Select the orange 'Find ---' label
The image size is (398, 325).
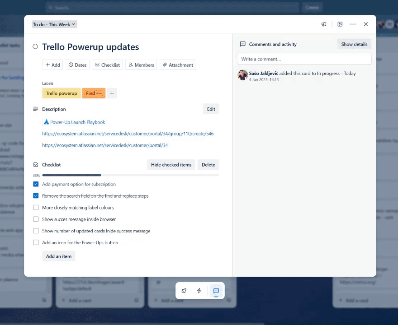click(94, 93)
